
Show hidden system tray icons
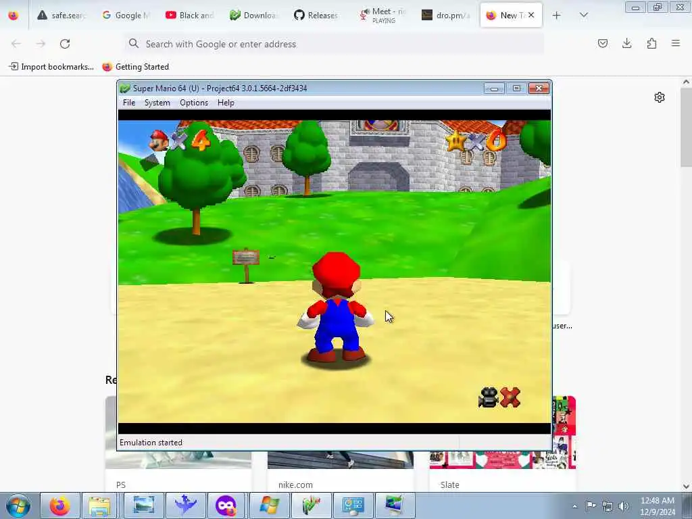[574, 506]
